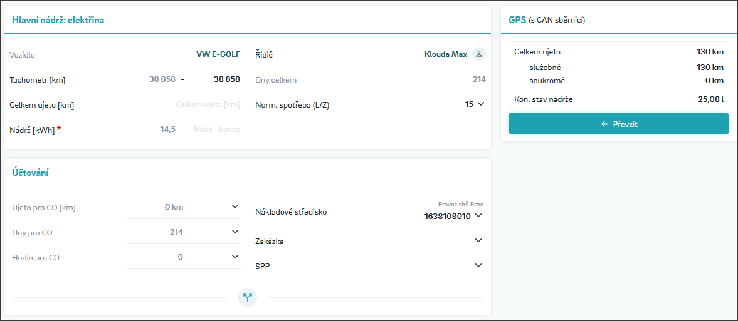Click the Tachometr end value field
The width and height of the screenshot is (738, 321).
tap(215, 79)
